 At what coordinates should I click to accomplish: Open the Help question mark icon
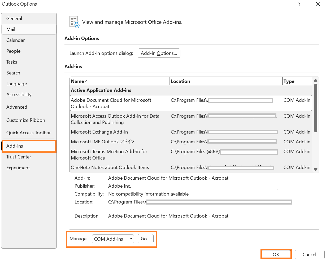[299, 4]
